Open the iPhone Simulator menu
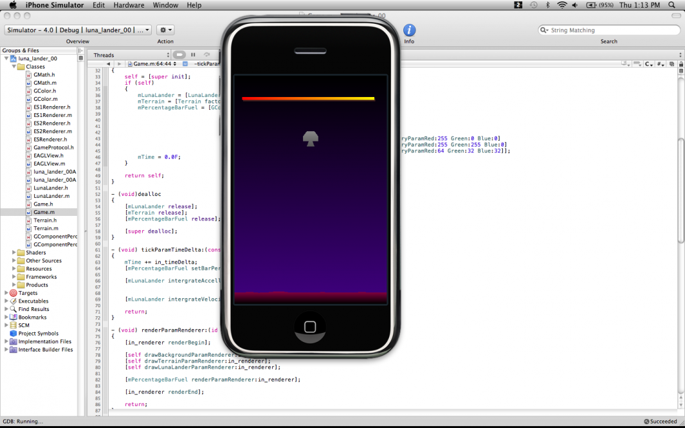The height and width of the screenshot is (428, 685). (55, 5)
